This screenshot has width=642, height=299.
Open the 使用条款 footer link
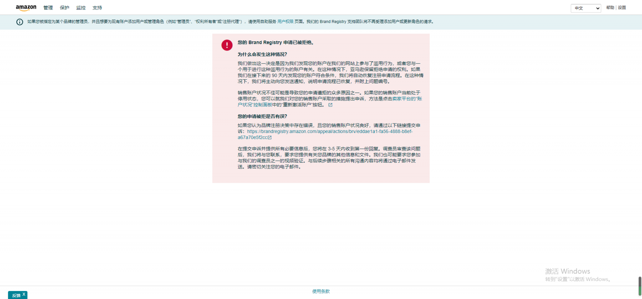tap(321, 291)
